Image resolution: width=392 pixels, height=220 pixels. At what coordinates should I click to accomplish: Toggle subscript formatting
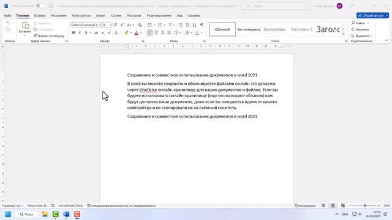point(103,32)
